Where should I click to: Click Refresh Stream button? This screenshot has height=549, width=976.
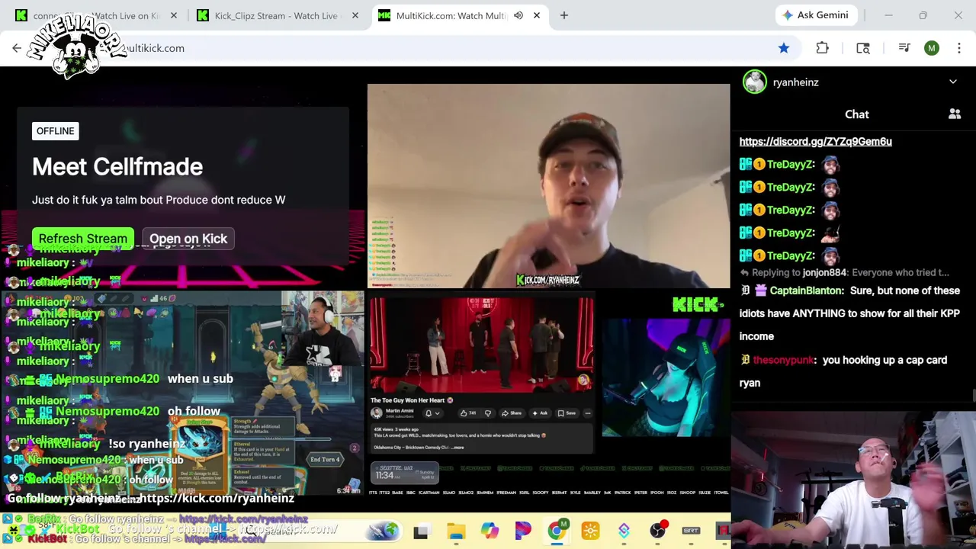[83, 239]
